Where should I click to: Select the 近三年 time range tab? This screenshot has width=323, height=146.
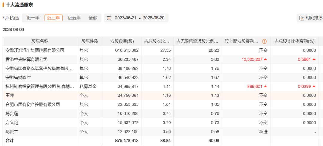point(53,18)
